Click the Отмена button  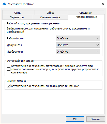coord(96,119)
